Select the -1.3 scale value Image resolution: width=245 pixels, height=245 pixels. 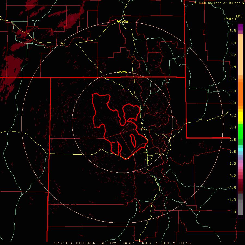[232, 200]
